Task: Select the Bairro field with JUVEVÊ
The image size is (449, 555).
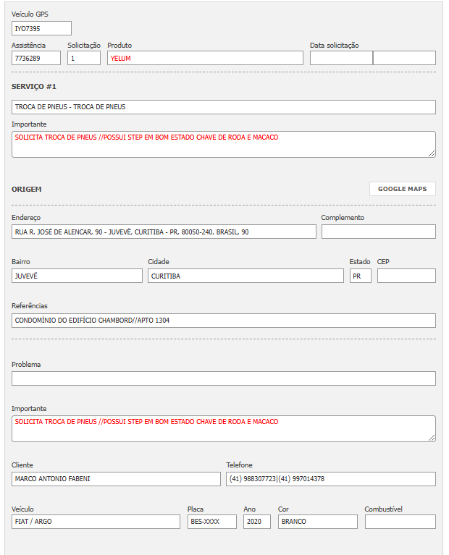Action: click(77, 276)
